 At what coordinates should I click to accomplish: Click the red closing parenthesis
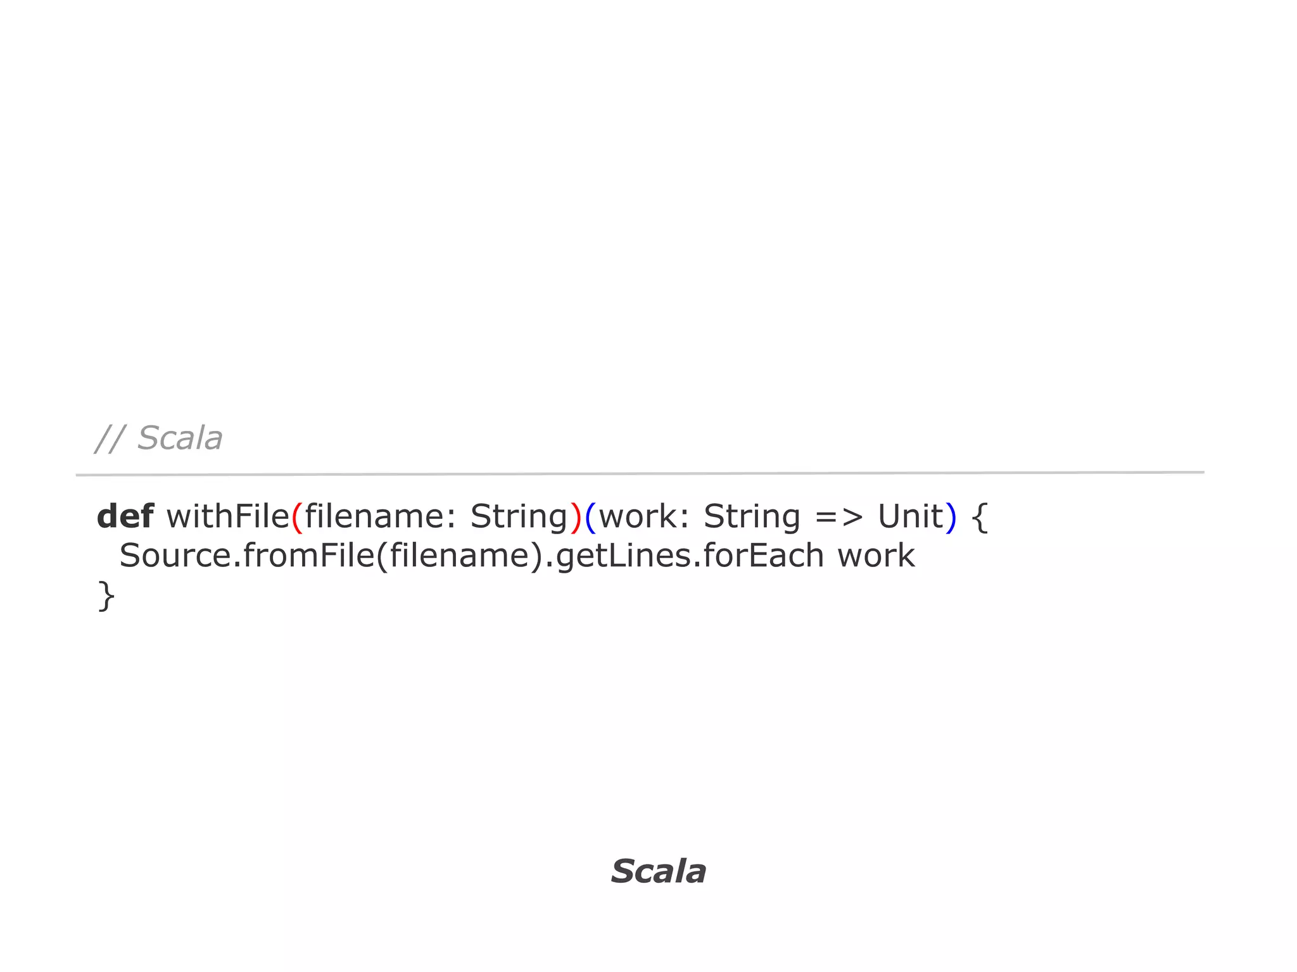576,518
